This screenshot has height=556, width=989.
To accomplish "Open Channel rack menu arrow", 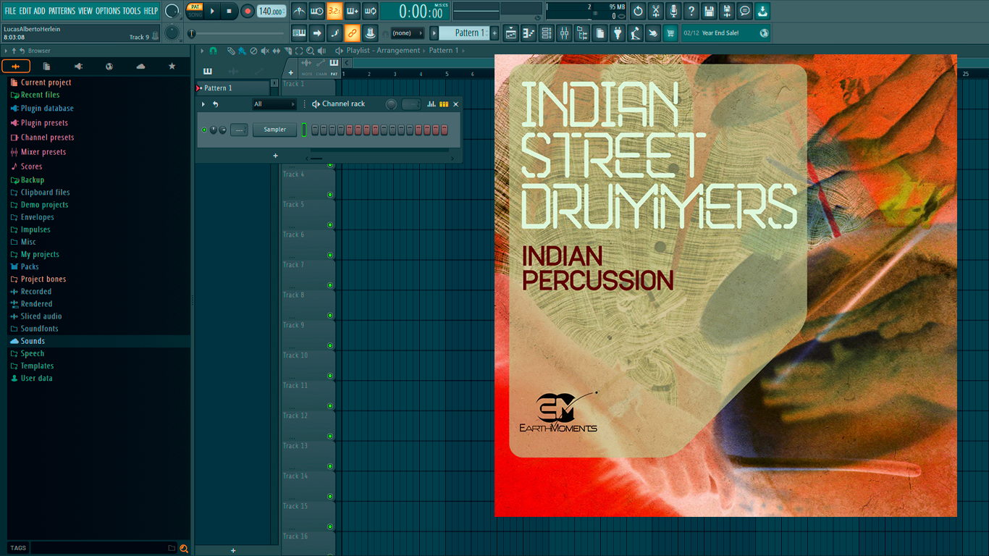I will coord(203,104).
